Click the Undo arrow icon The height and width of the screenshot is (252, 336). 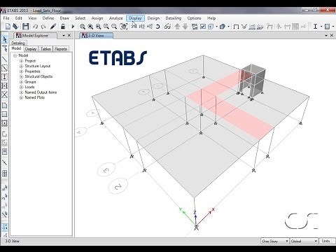click(x=35, y=27)
